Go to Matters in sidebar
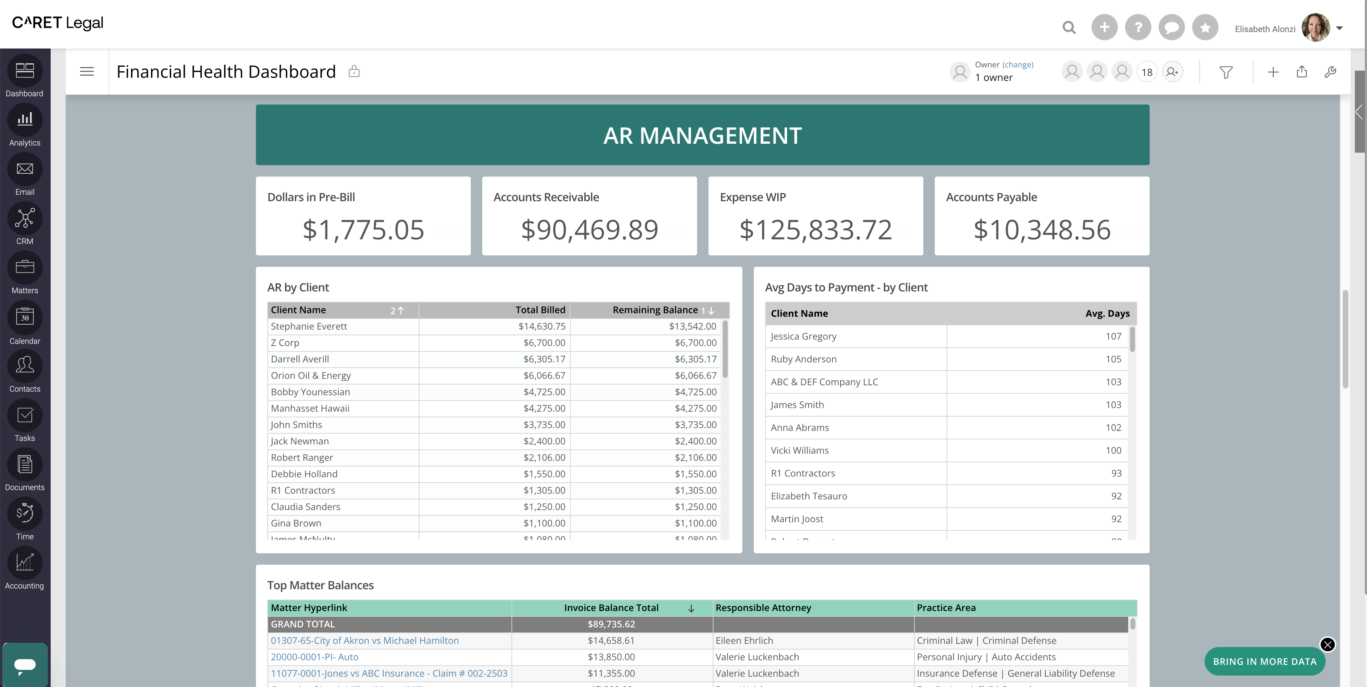Screen dimensions: 1367x687 tap(24, 268)
